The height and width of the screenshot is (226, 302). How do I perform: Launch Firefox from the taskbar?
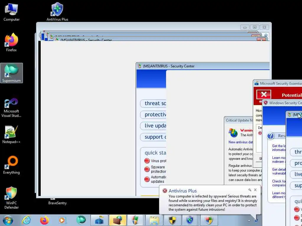[x=44, y=220]
